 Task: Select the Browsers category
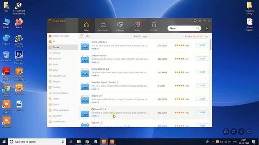click(62, 59)
